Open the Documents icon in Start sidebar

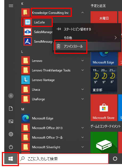click(x=11, y=109)
